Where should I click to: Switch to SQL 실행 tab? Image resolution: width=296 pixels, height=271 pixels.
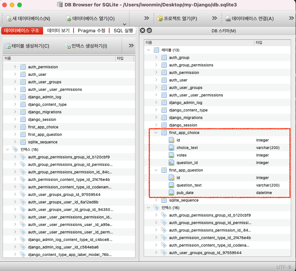point(123,31)
